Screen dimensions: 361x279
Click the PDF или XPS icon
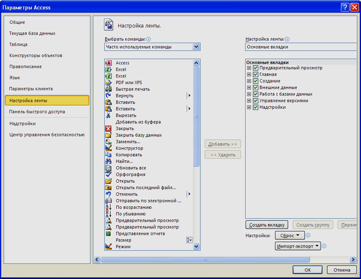108,82
